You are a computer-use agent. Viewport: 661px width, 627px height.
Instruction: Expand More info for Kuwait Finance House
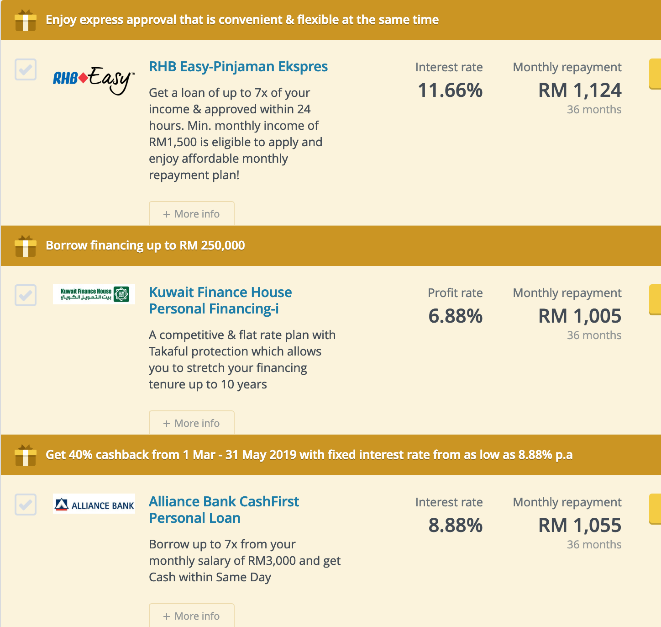pyautogui.click(x=192, y=423)
